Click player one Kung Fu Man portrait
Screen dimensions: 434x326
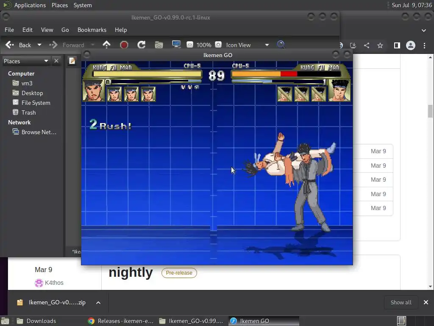pos(94,90)
